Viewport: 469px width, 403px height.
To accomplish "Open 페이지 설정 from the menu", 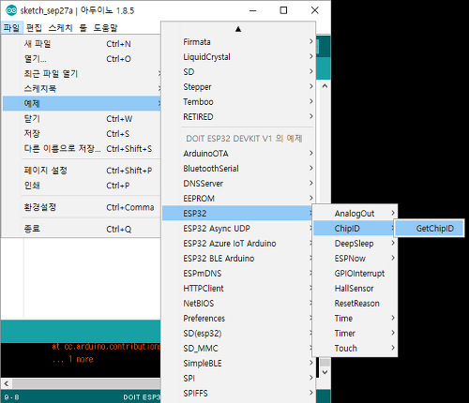I will tap(82, 171).
